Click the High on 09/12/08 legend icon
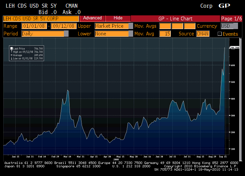The width and height of the screenshot is (245, 176). 12,52
